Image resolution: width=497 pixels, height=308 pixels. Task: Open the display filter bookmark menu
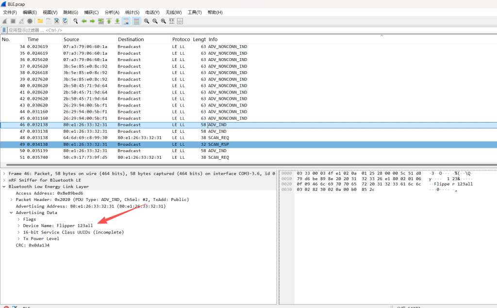4,30
